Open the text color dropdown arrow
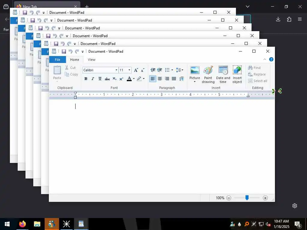The width and height of the screenshot is (307, 230). pyautogui.click(x=134, y=79)
